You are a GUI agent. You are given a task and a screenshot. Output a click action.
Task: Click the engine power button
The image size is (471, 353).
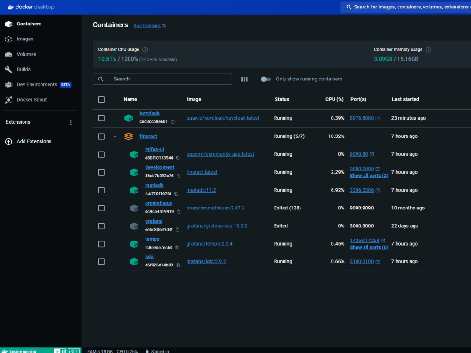71,351
